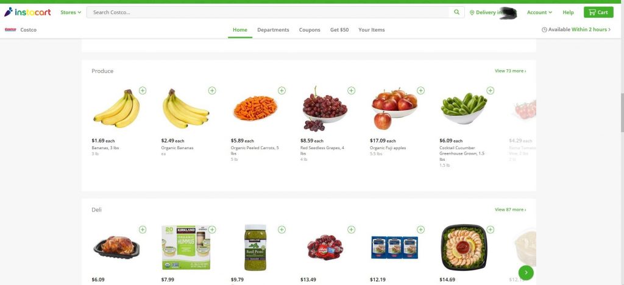The height and width of the screenshot is (285, 624).
Task: Open the Stores dropdown
Action: [x=71, y=12]
